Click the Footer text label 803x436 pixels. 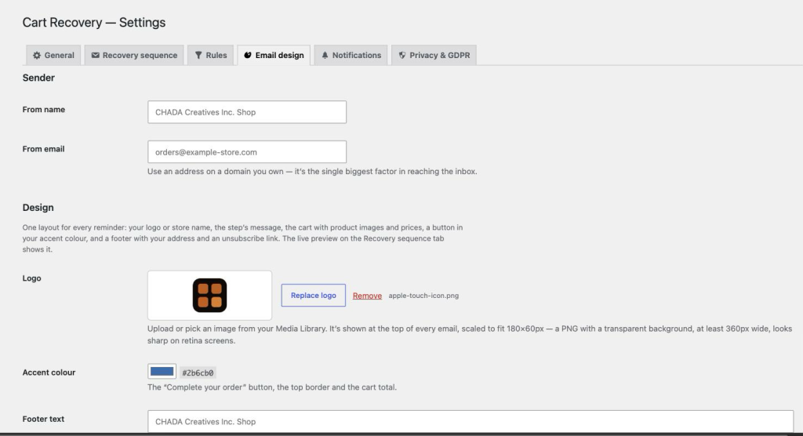point(43,419)
